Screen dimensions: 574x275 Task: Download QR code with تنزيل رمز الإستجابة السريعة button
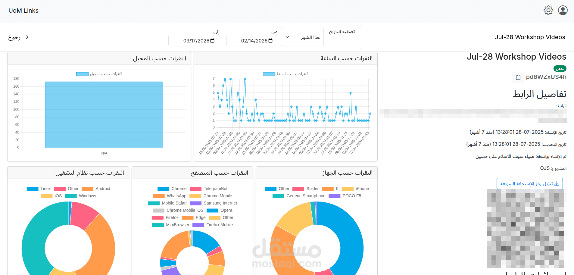(x=530, y=183)
